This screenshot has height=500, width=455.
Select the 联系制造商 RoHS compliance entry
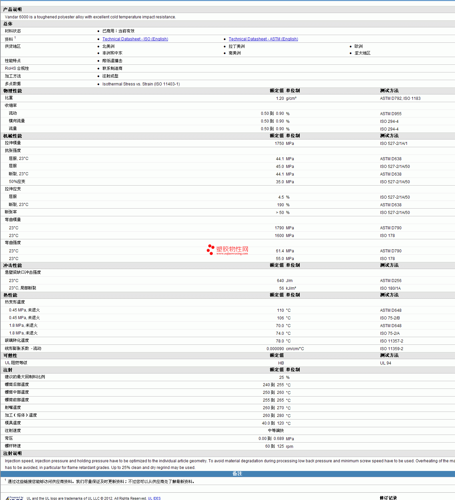113,68
